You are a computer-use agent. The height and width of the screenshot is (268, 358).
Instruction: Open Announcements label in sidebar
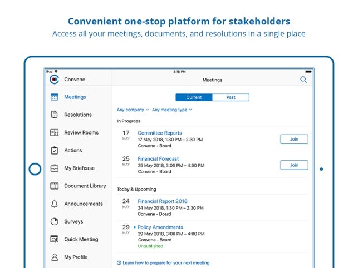84,204
